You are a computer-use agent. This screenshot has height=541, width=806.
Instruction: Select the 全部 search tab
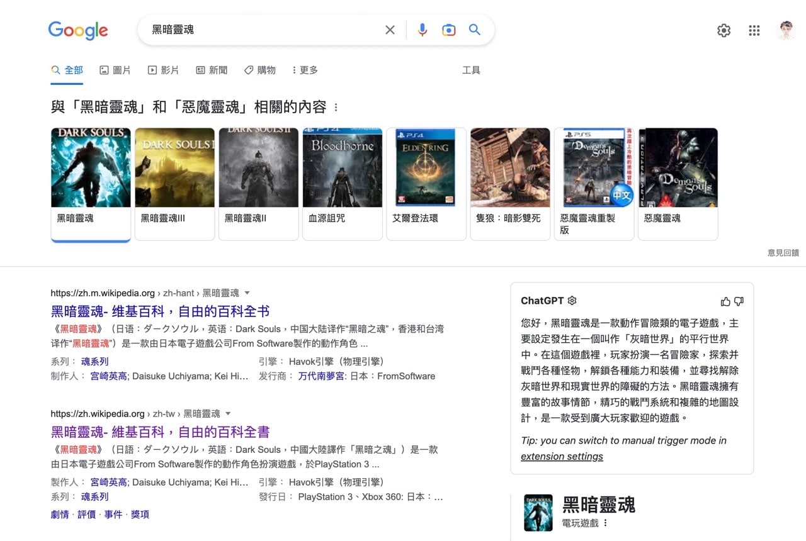click(67, 70)
